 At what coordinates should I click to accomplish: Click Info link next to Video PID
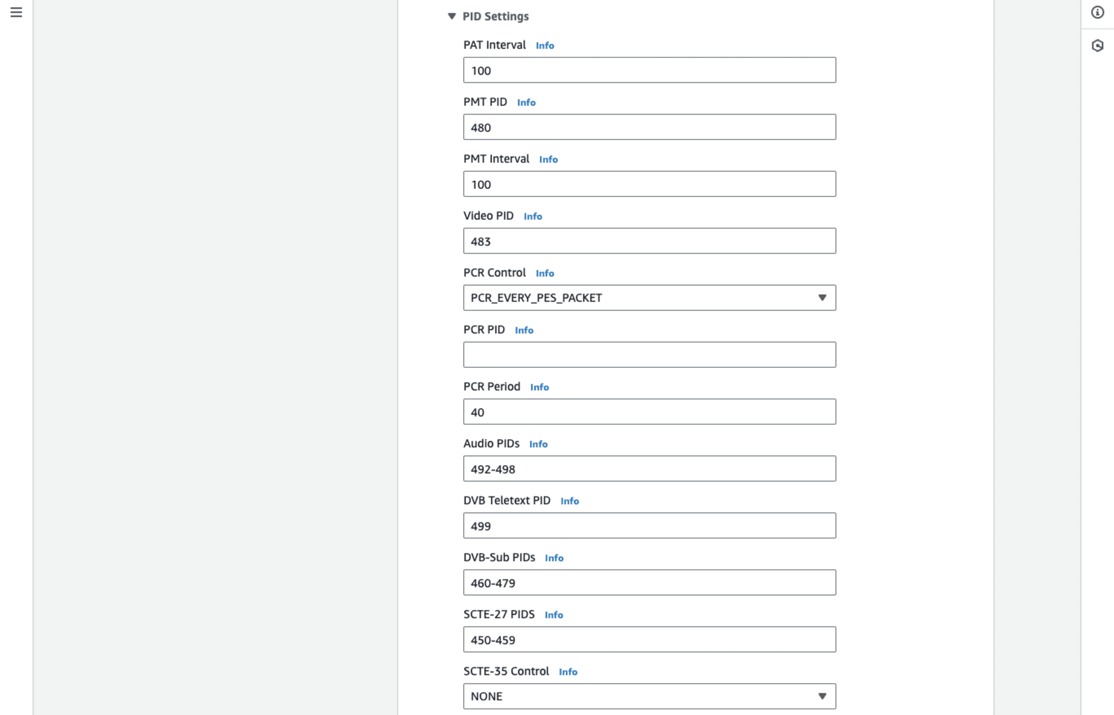532,216
